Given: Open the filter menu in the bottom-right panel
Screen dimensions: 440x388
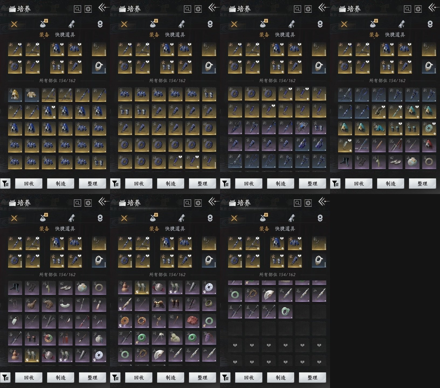Looking at the screenshot, I should (x=225, y=378).
